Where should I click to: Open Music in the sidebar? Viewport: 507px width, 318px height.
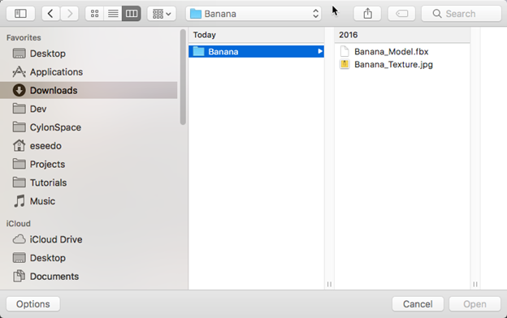(89, 201)
